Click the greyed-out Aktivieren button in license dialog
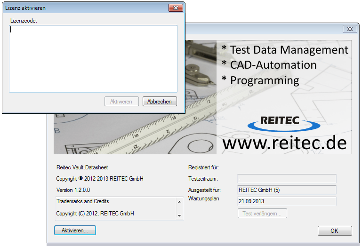This screenshot has width=362, height=246. click(121, 102)
